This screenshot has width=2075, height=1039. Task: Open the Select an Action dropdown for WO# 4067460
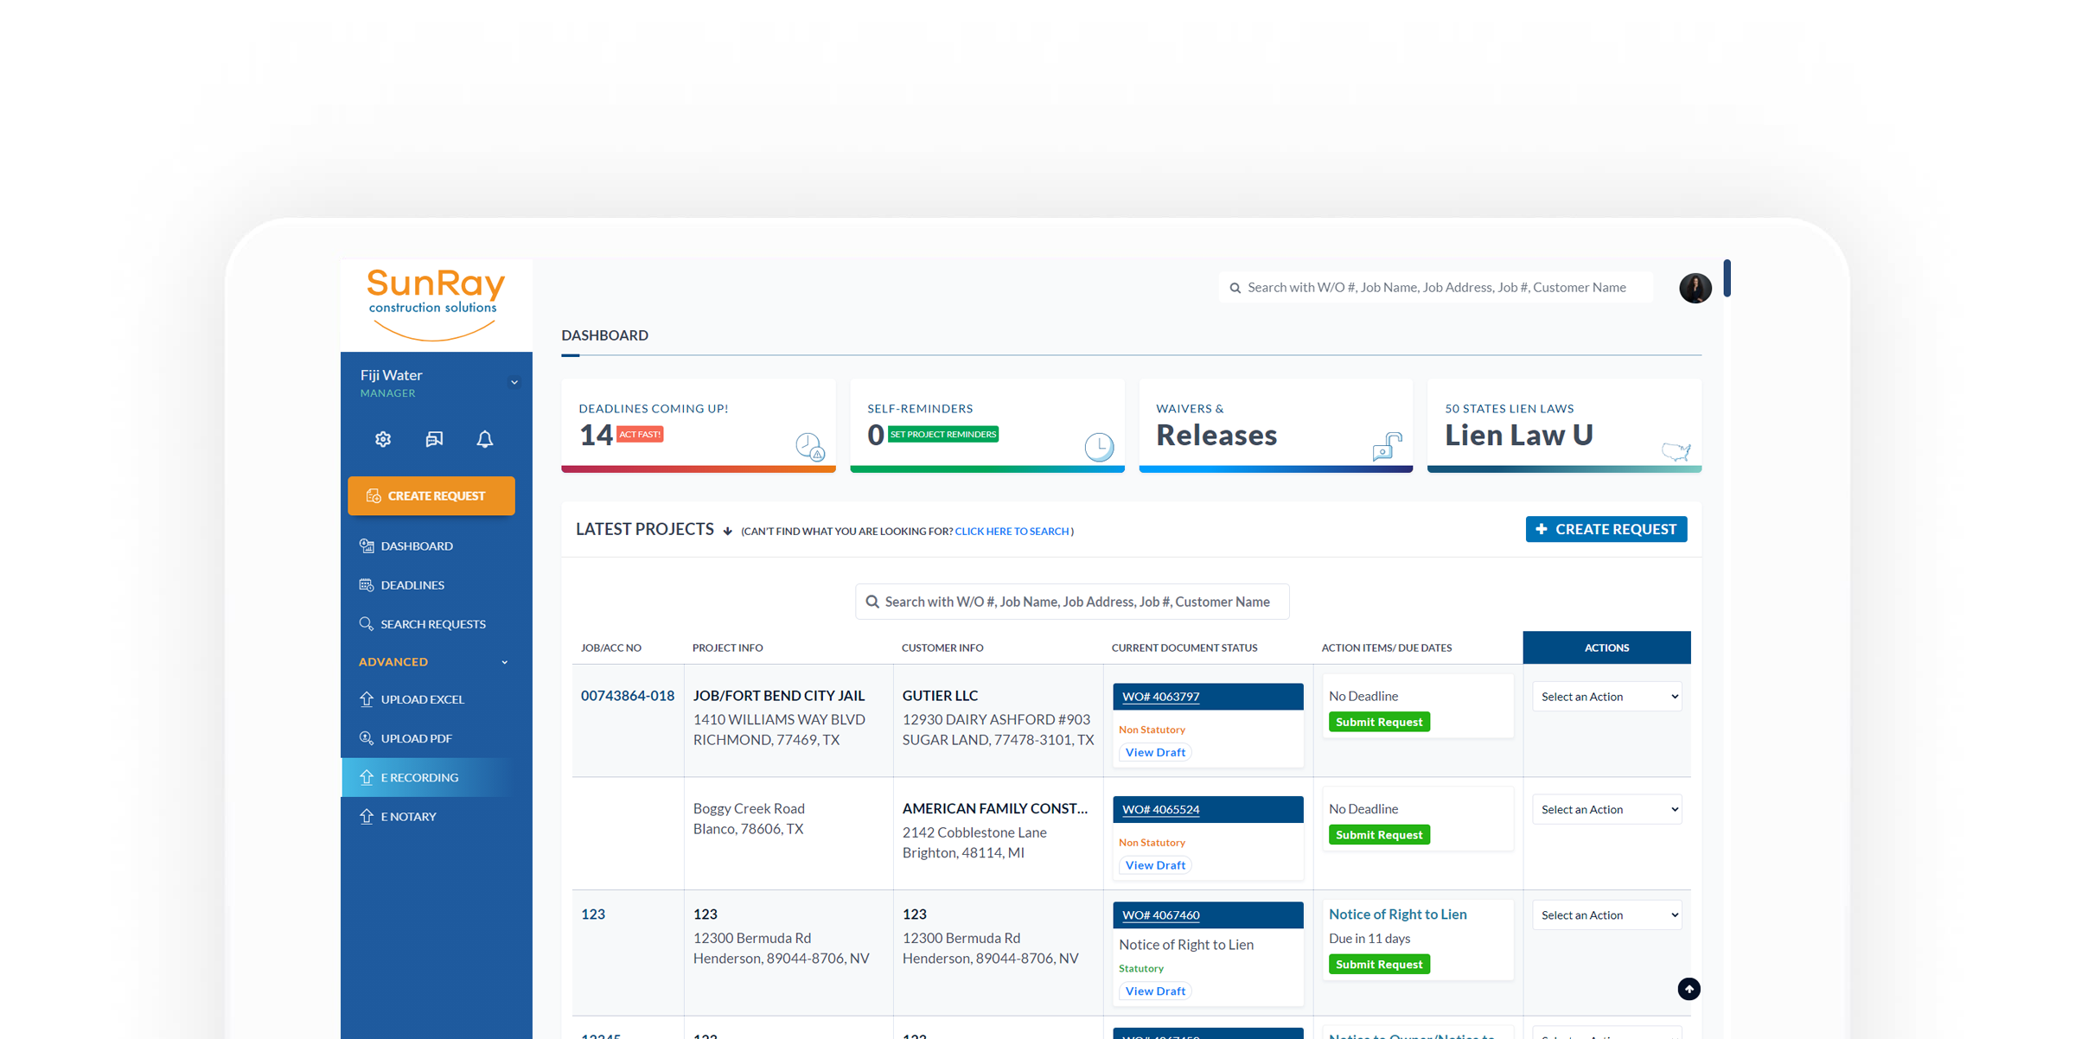(1606, 915)
